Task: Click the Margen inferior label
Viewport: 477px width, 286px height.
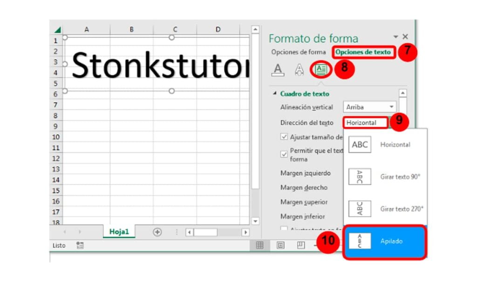Action: click(303, 217)
